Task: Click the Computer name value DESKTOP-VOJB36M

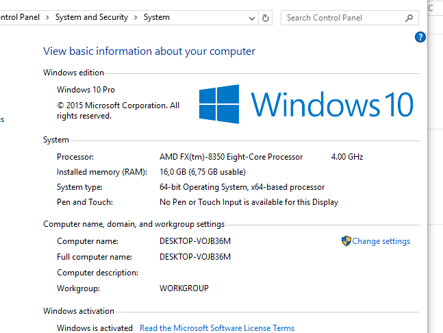Action: pos(195,241)
